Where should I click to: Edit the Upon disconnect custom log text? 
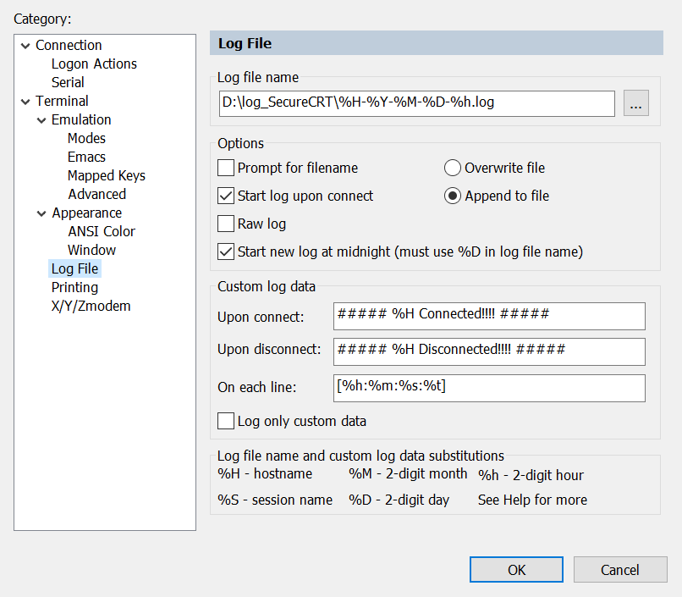point(489,351)
